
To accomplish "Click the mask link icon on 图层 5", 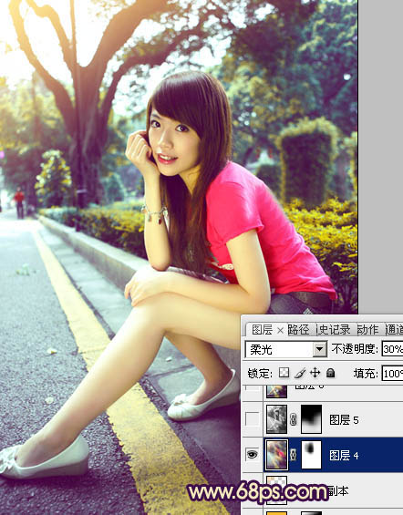I will [x=293, y=419].
